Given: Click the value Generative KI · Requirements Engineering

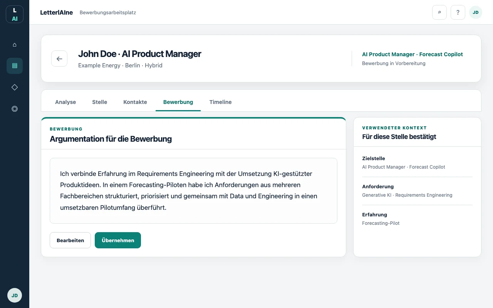Looking at the screenshot, I should point(407,195).
